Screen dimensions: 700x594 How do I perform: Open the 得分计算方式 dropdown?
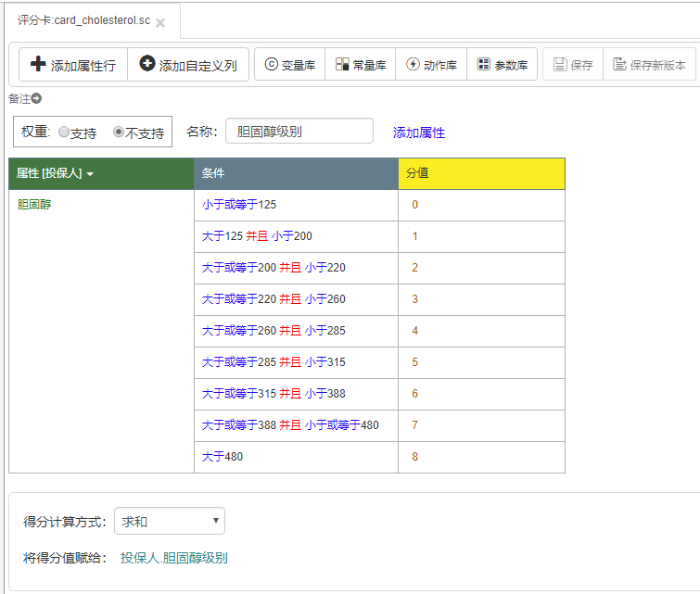pyautogui.click(x=169, y=521)
